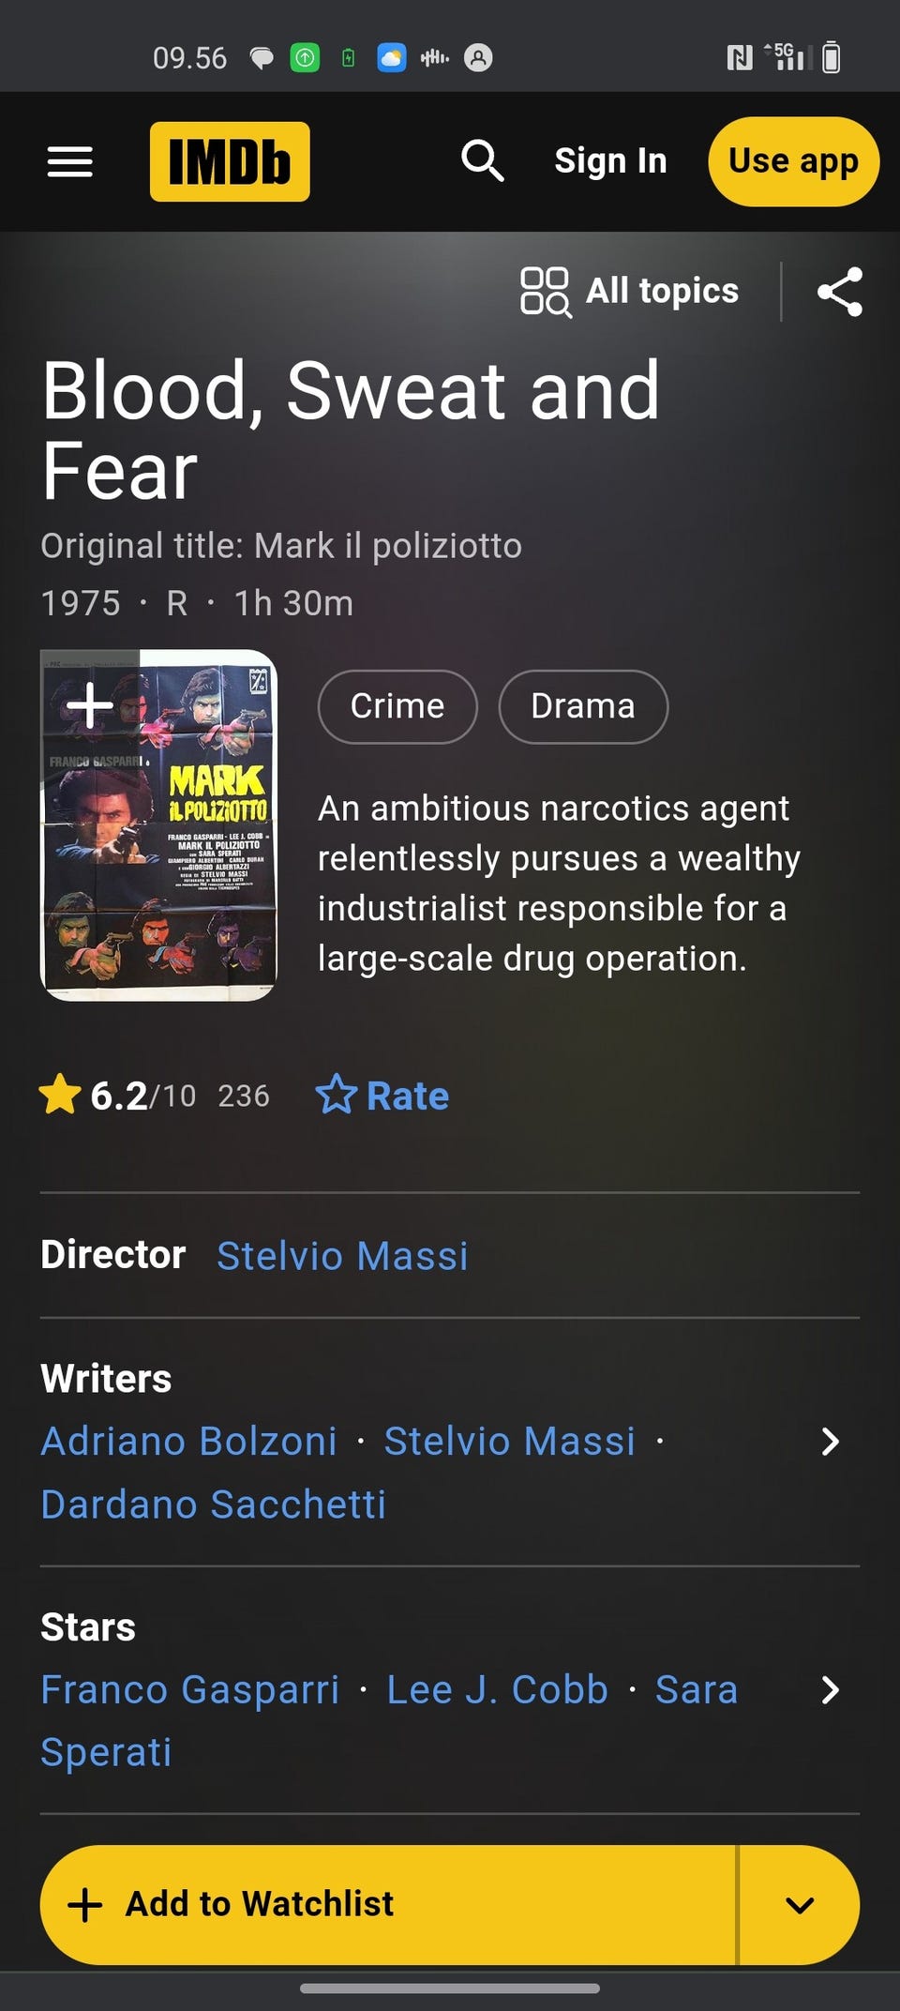Select the Drama genre chip
The height and width of the screenshot is (2011, 900).
pos(583,706)
